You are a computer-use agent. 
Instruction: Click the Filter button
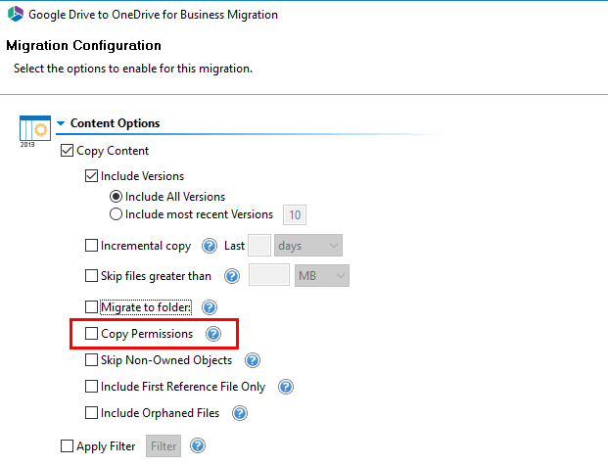164,446
